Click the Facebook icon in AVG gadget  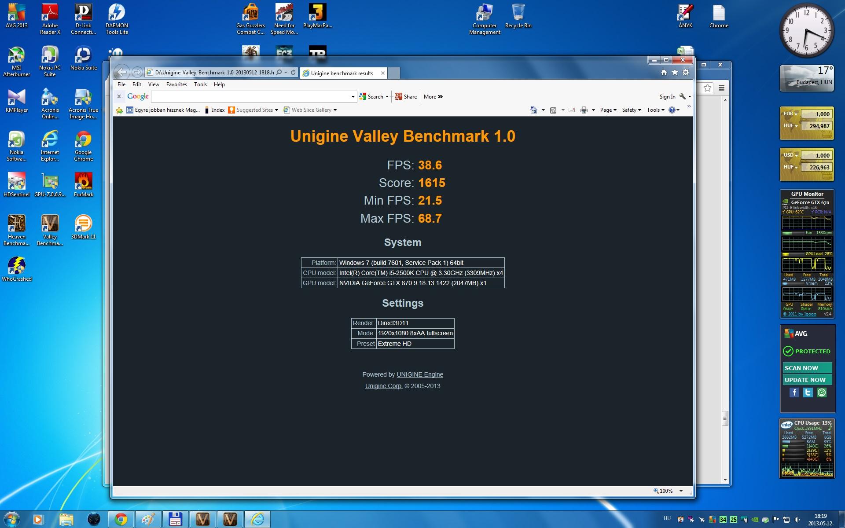point(794,392)
